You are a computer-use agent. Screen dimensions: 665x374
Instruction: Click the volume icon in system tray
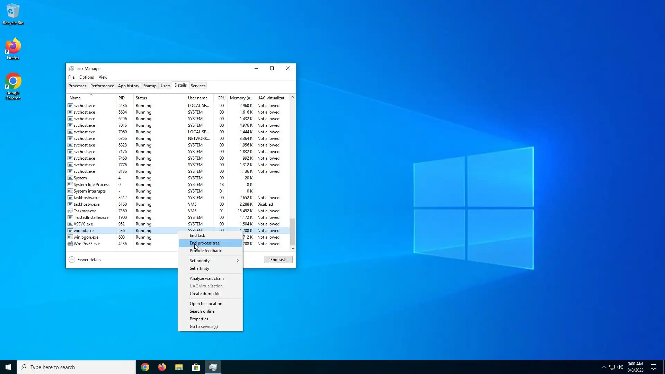(x=620, y=367)
